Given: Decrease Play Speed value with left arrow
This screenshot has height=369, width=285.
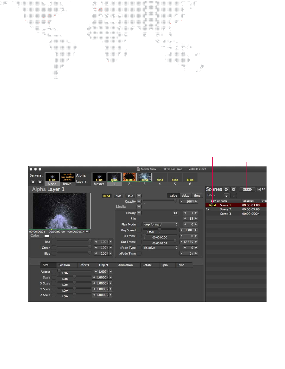Looking at the screenshot, I should pyautogui.click(x=181, y=230).
